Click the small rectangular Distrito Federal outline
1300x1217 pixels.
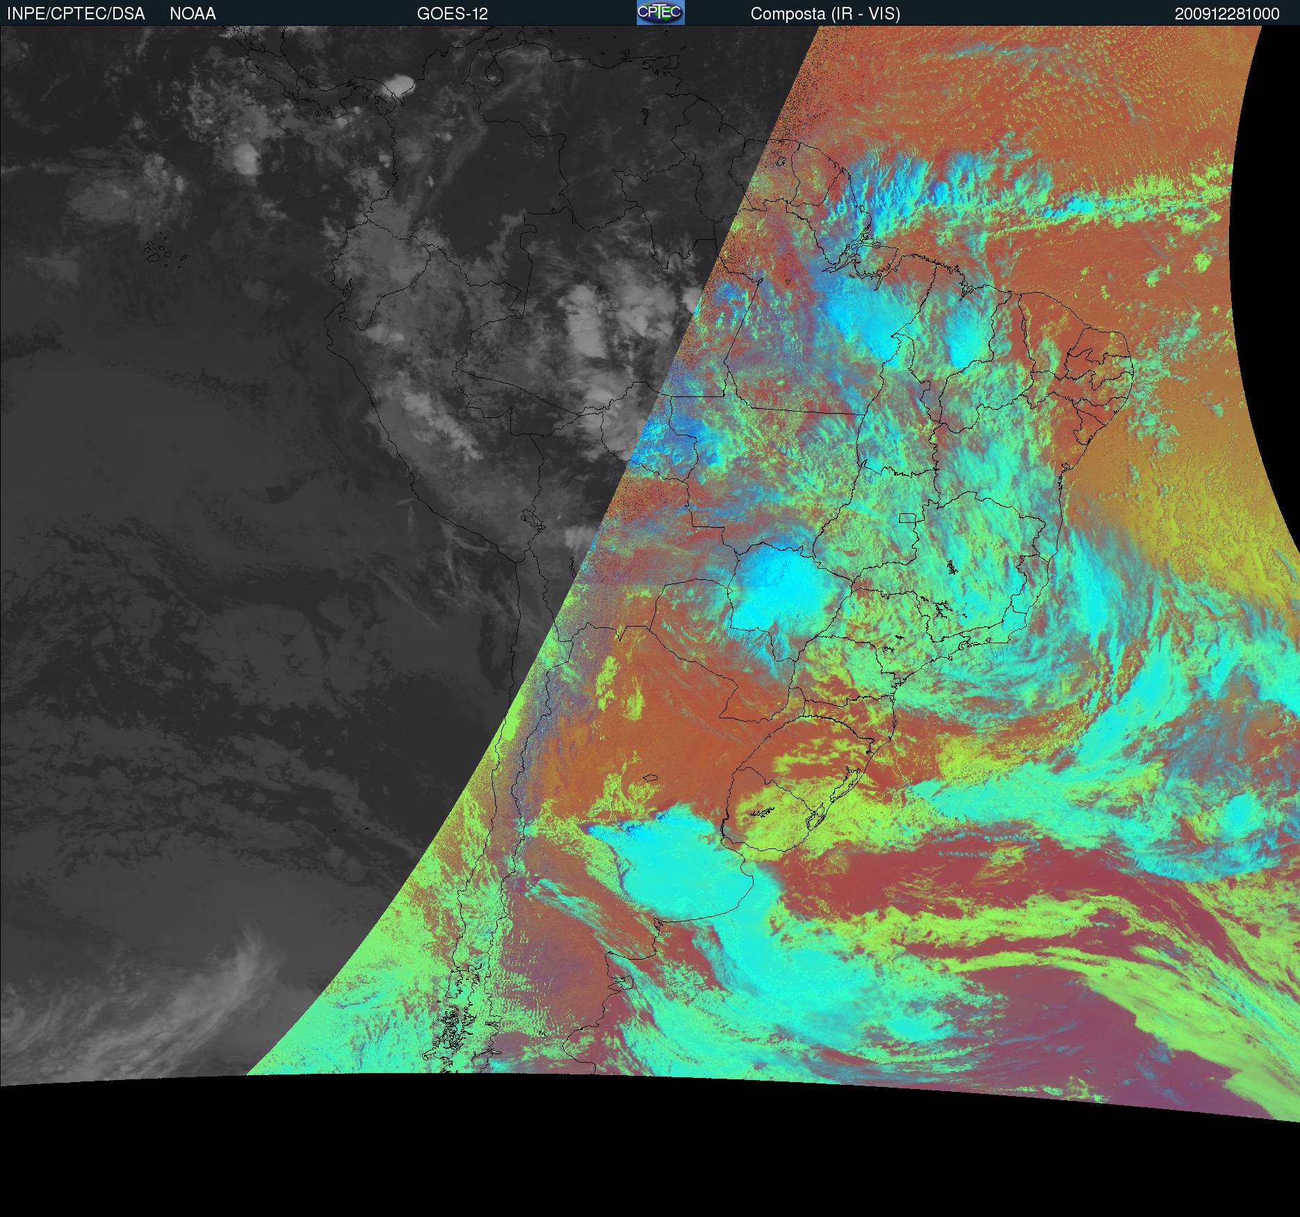click(907, 517)
